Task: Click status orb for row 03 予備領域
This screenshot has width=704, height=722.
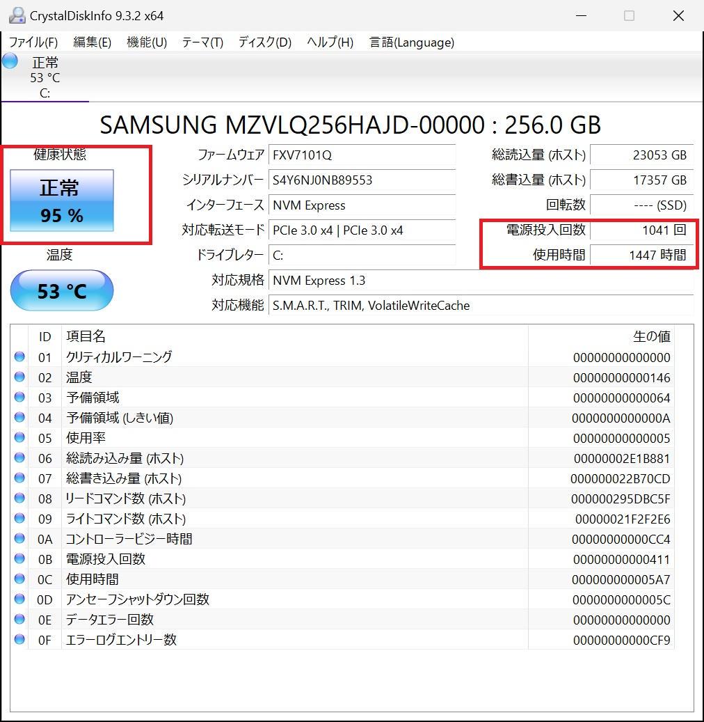Action: (x=19, y=397)
